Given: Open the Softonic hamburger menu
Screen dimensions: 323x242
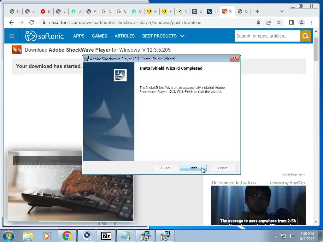Looking at the screenshot, I should click(12, 36).
